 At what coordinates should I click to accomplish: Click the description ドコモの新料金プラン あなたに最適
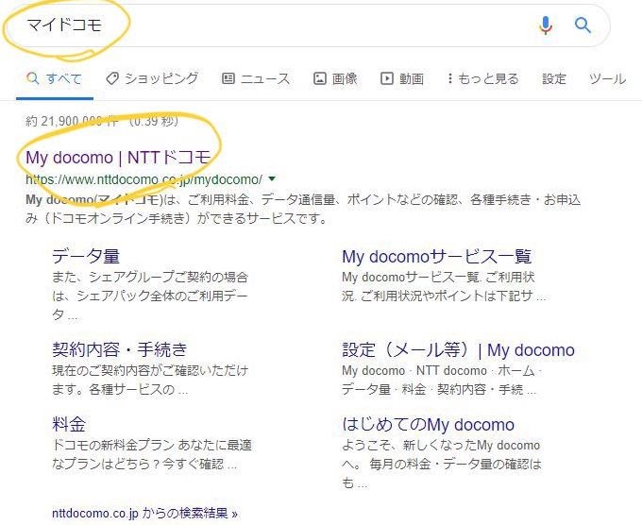[x=152, y=454]
